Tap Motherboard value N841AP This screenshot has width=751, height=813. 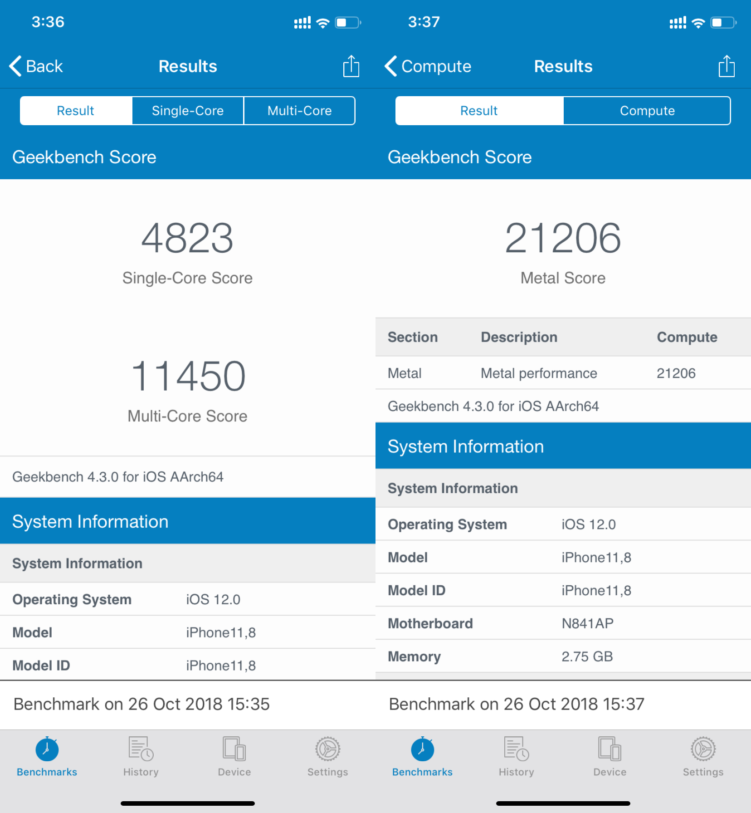click(587, 623)
